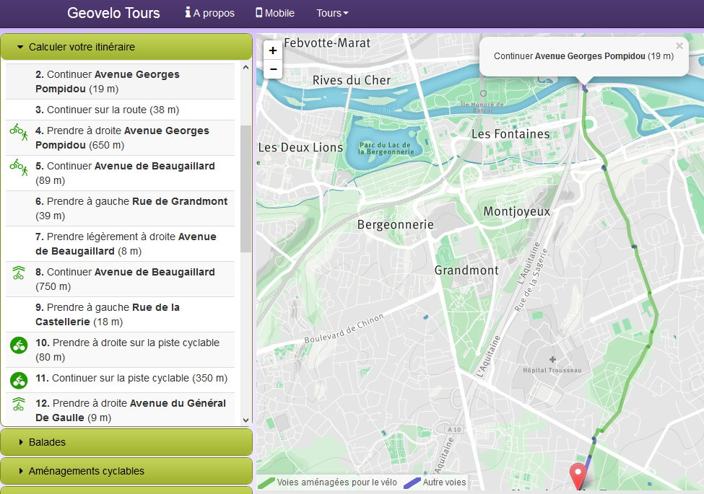Click the shared lane icon at step 8

pos(19,273)
